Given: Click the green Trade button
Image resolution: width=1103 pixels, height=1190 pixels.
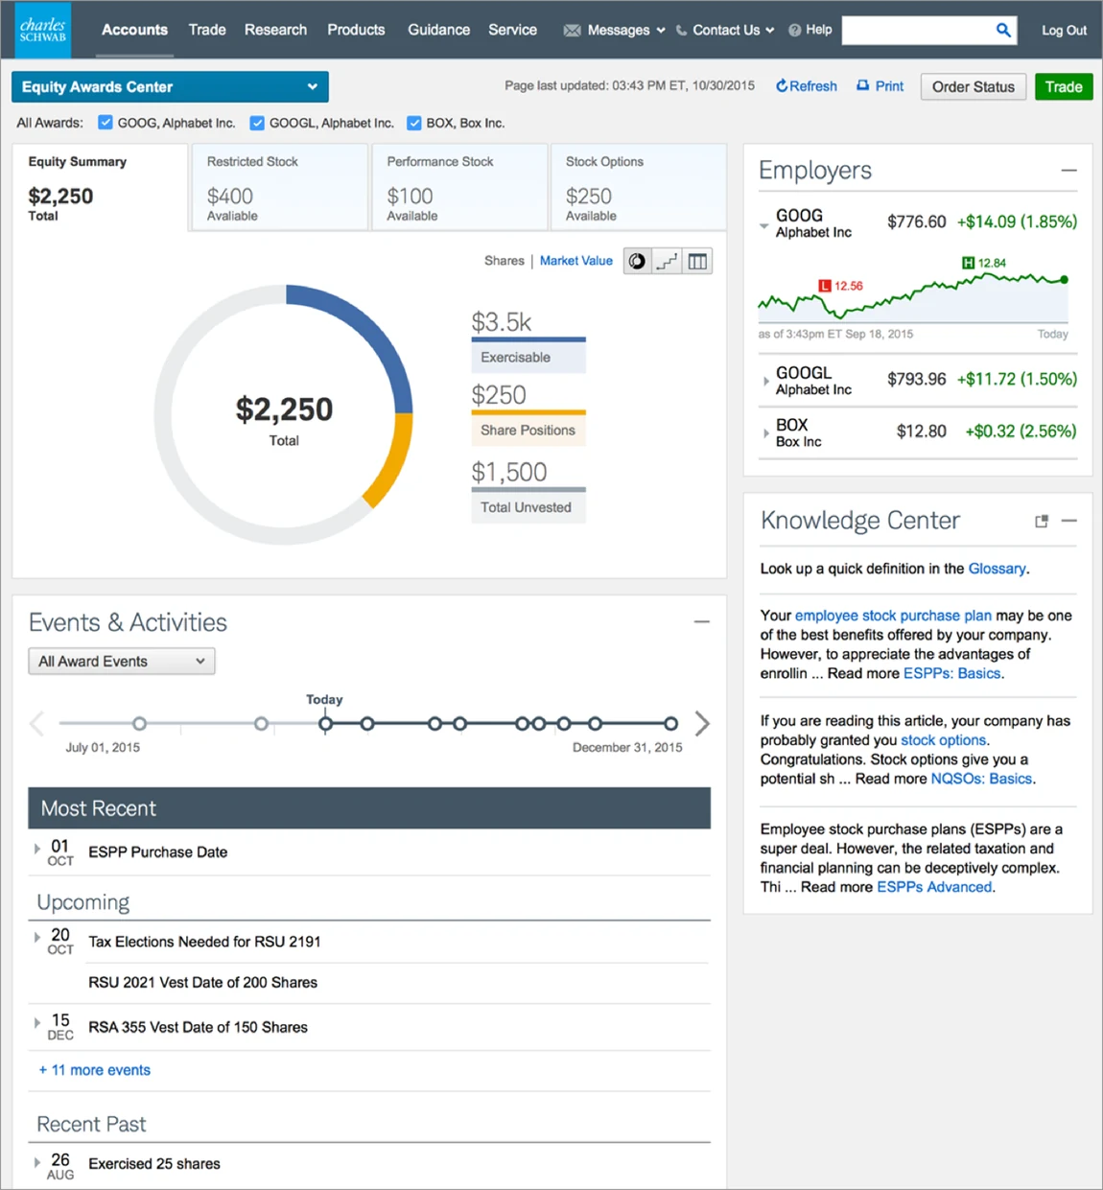Looking at the screenshot, I should click(1064, 87).
